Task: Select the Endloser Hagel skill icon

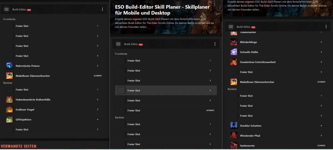Action: [9, 109]
